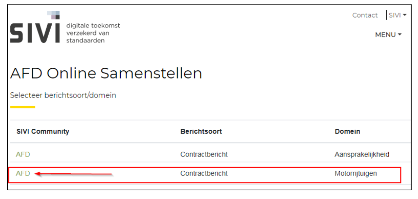Click the red arrow pointing at AFD

click(x=73, y=174)
